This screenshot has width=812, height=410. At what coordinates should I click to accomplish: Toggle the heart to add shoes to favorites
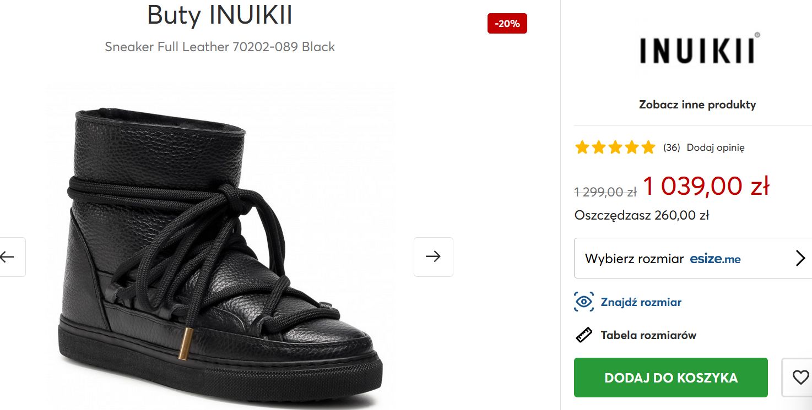click(800, 377)
